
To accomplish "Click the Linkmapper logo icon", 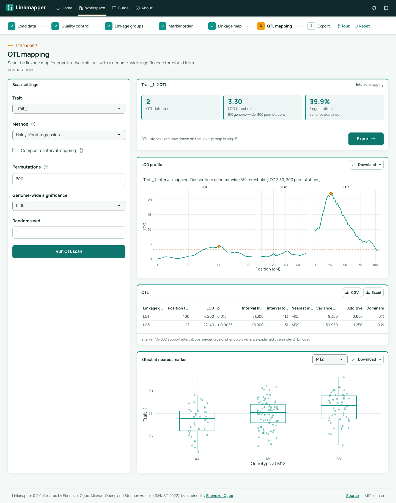I will tap(10, 8).
